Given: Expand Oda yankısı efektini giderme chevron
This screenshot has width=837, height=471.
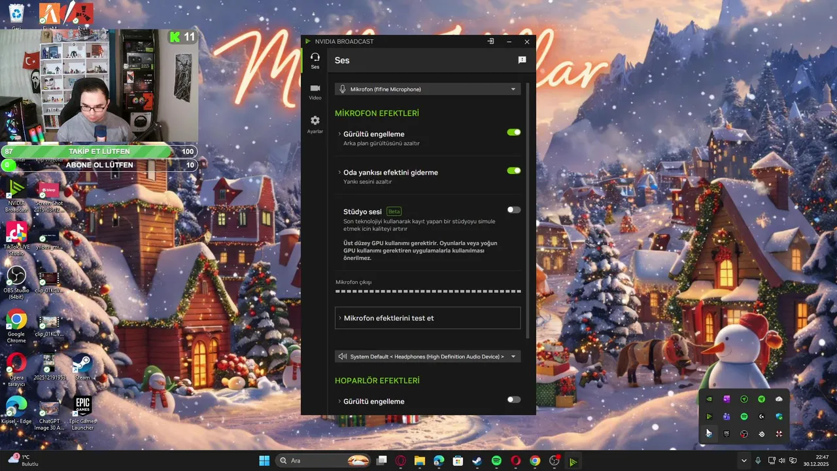Looking at the screenshot, I should tap(339, 172).
